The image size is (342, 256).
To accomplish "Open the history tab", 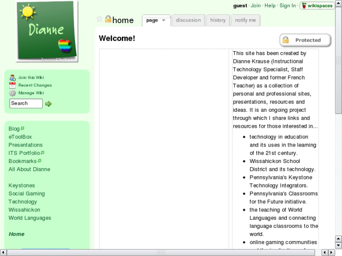I will point(218,20).
